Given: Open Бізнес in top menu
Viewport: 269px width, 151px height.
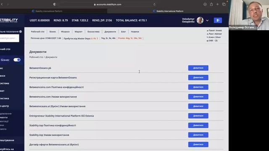Looking at the screenshot, I should [x=53, y=32].
